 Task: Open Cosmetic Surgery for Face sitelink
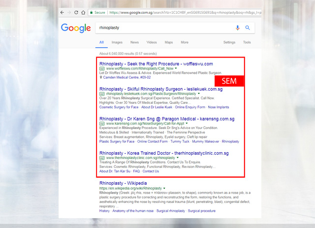tap(119, 107)
